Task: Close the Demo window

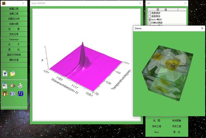Action: (202, 28)
